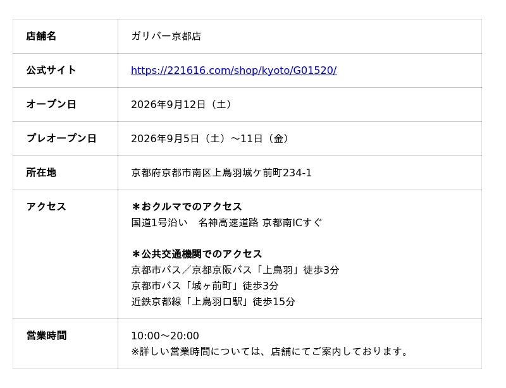Viewport: 506px width, 388px height.
Task: Select the 京都市バス「城ヶ前町」徒歩3分 line
Action: point(204,286)
